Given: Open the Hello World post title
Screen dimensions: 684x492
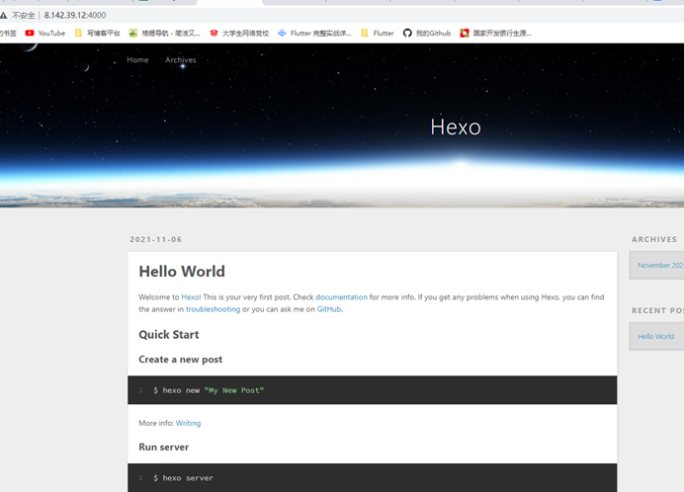Looking at the screenshot, I should click(182, 272).
